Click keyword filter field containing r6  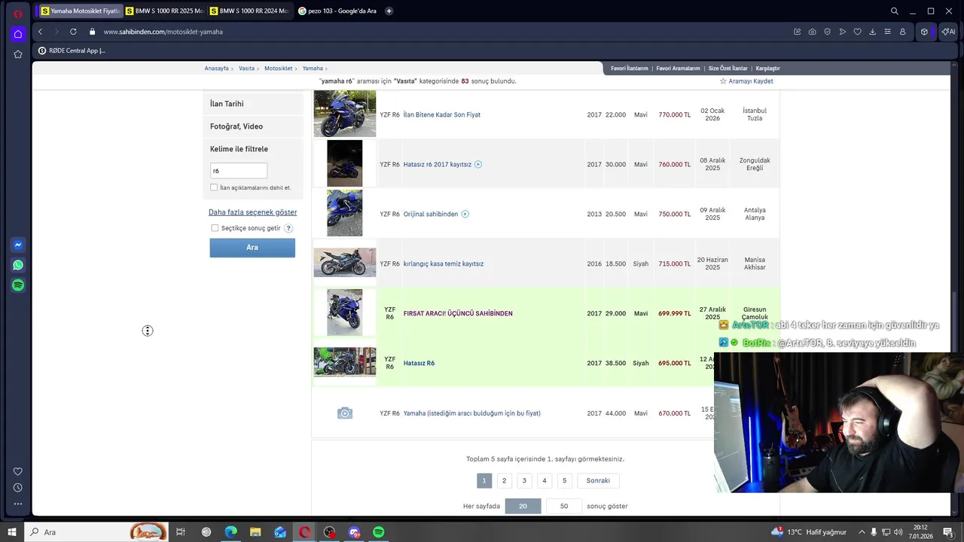click(239, 171)
